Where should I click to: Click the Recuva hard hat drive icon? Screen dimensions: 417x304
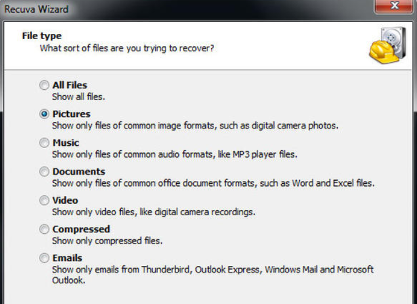(x=388, y=45)
